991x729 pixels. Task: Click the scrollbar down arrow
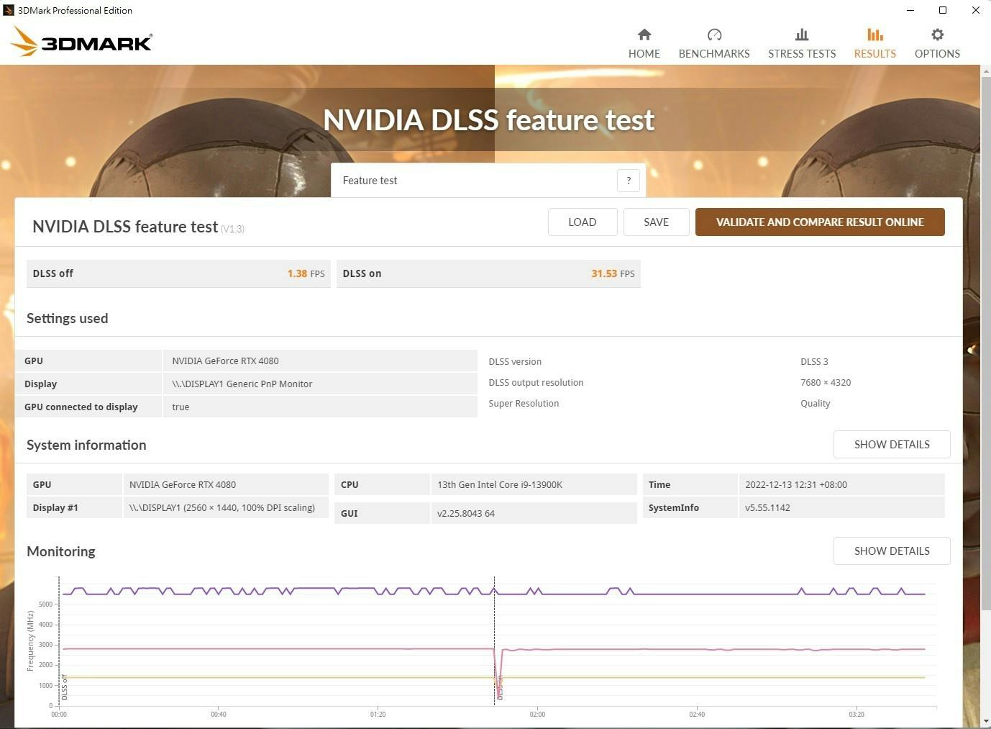click(x=985, y=721)
